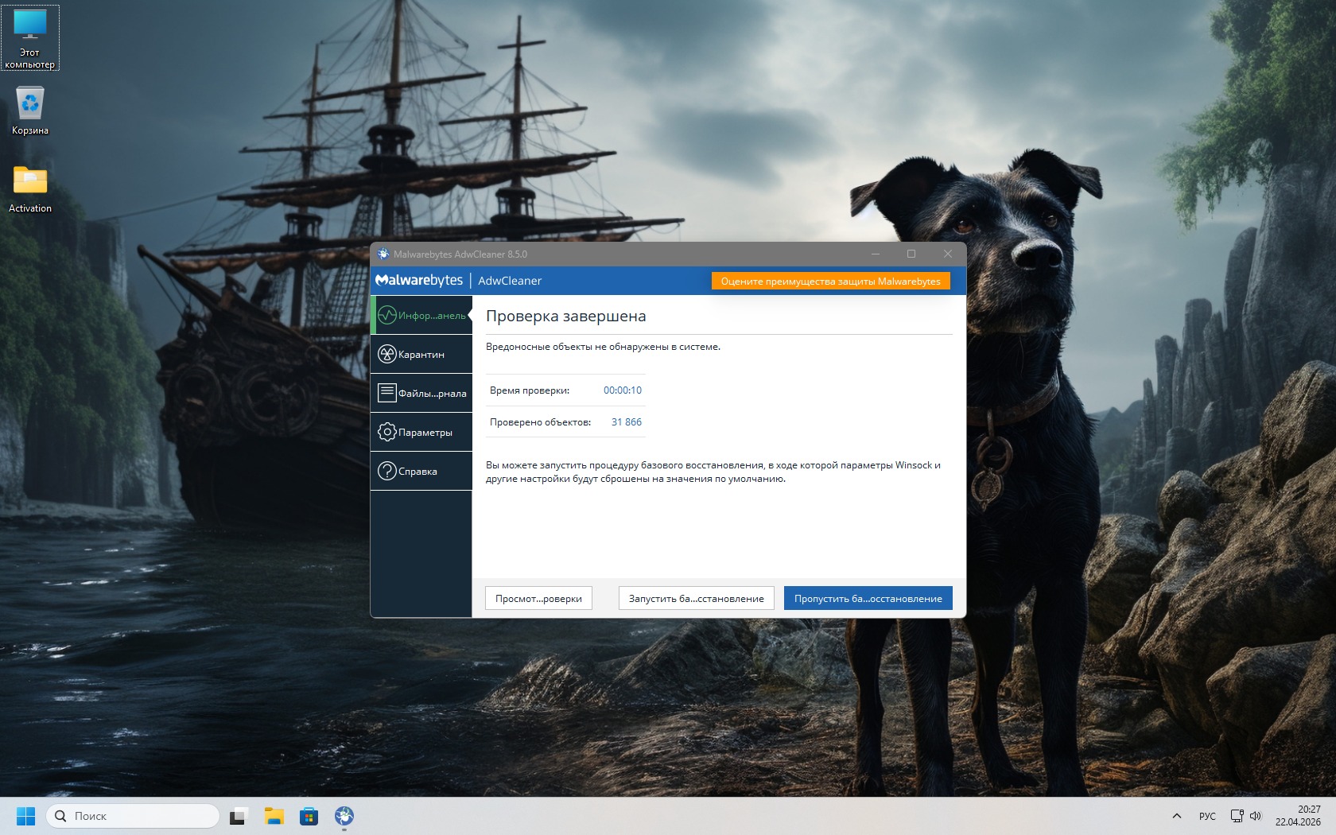Open Microsoft Store from the taskbar
The image size is (1336, 835).
pyautogui.click(x=309, y=816)
